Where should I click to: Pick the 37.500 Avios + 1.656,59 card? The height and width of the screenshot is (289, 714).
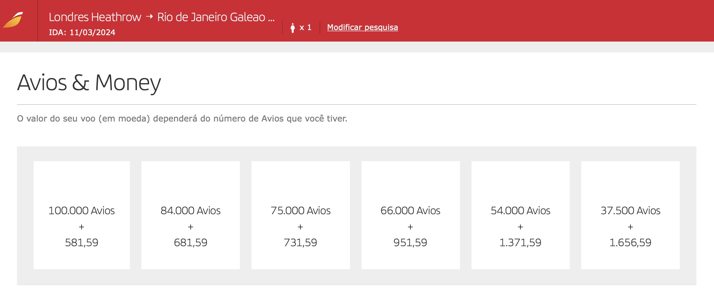pyautogui.click(x=631, y=215)
